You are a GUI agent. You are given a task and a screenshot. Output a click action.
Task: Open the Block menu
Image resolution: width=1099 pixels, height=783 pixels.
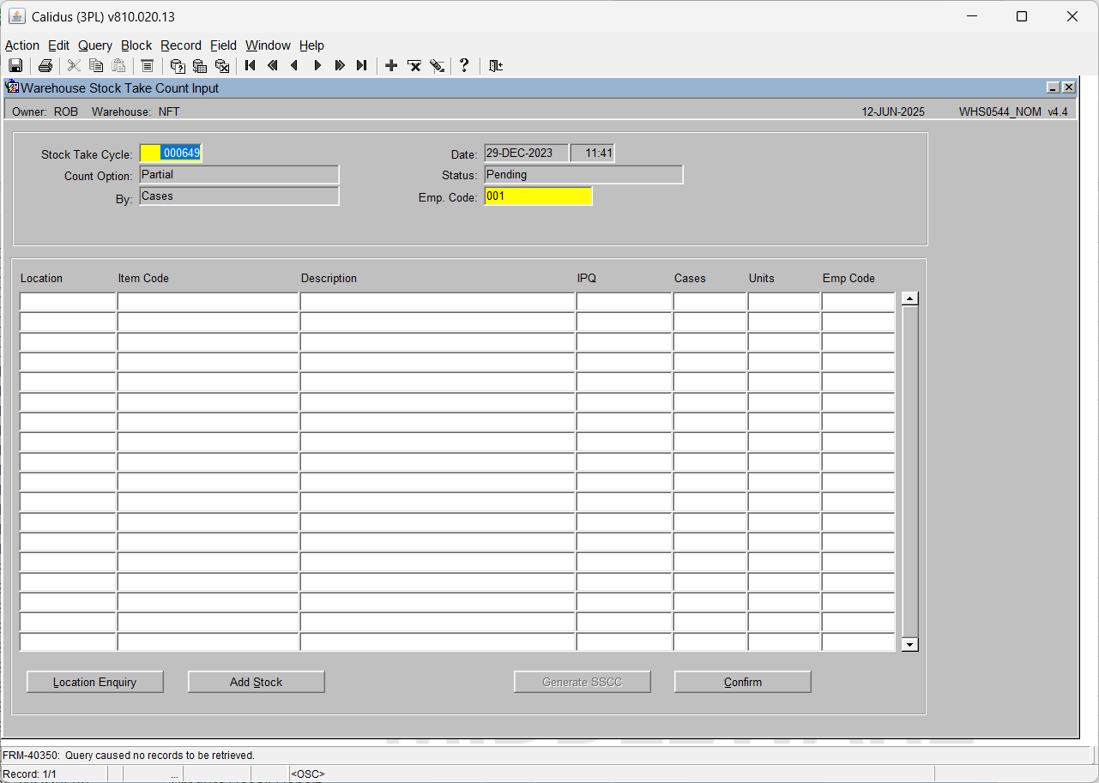click(x=136, y=45)
